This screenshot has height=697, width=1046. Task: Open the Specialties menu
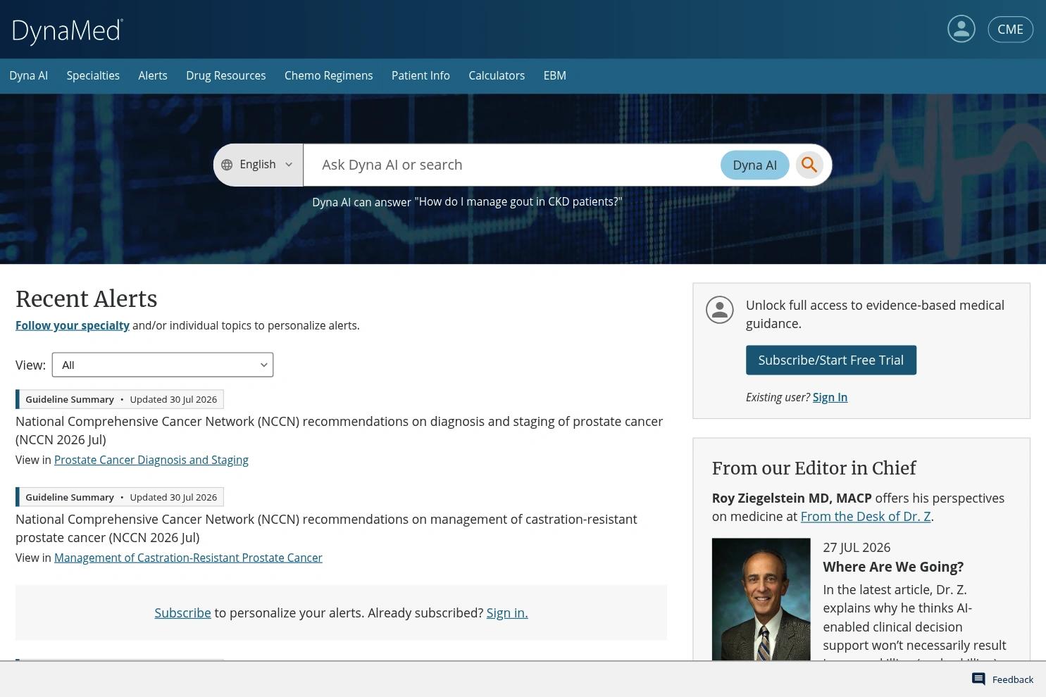[93, 75]
